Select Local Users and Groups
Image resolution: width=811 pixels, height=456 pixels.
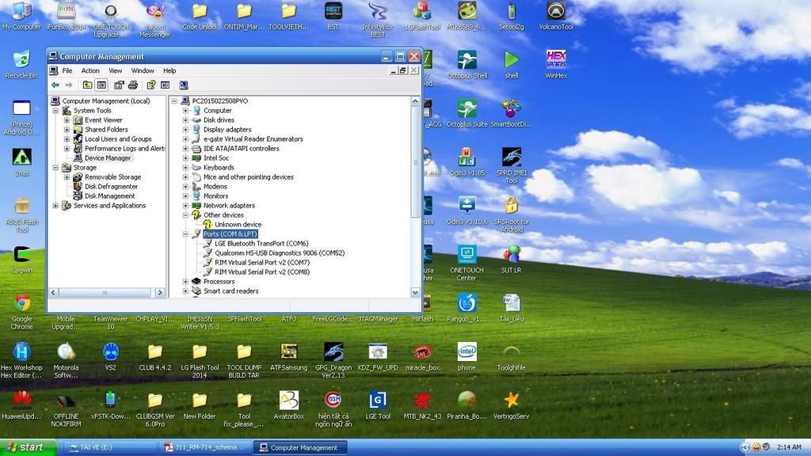118,139
